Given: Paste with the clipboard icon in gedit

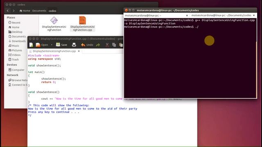Looking at the screenshot, I should pyautogui.click(x=121, y=45).
